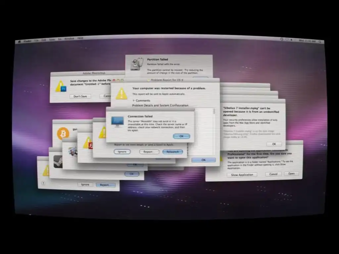Open the Help menu
Screen dimensions: 339x254
click(80, 38)
